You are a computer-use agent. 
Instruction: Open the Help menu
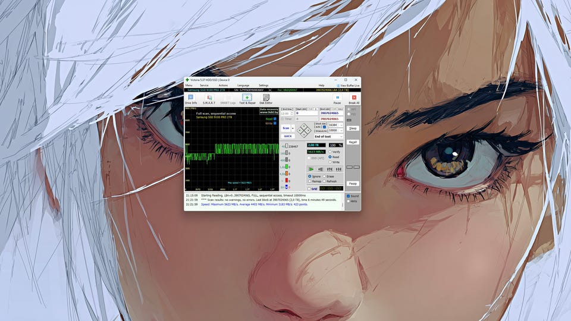[x=321, y=86]
